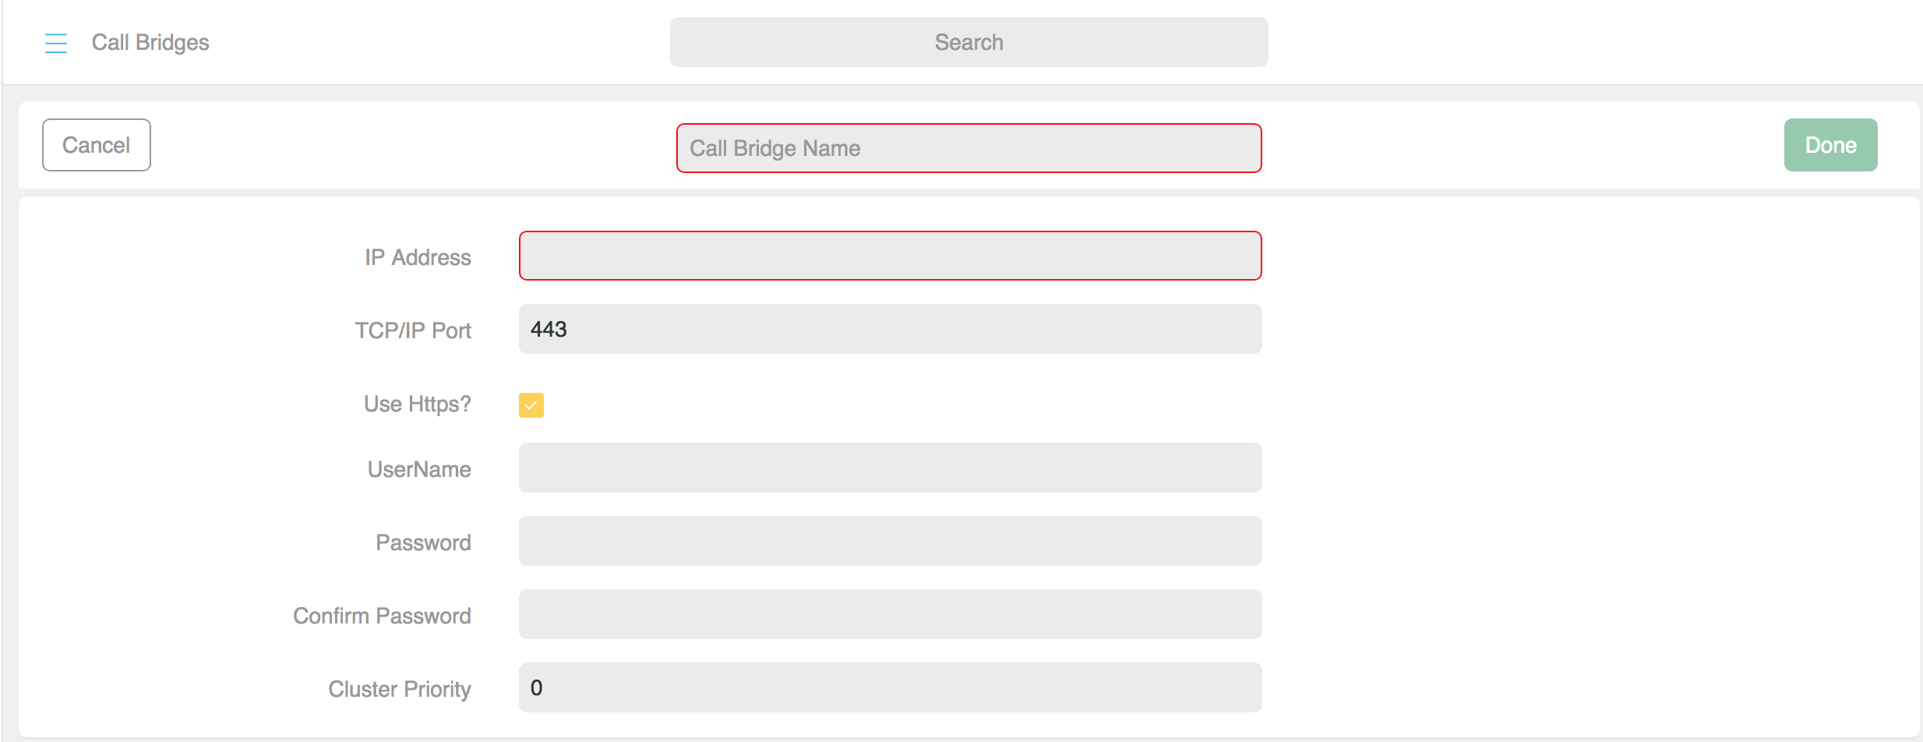Screen dimensions: 1923x742
Task: Click the Use Https? label text
Action: tap(418, 404)
